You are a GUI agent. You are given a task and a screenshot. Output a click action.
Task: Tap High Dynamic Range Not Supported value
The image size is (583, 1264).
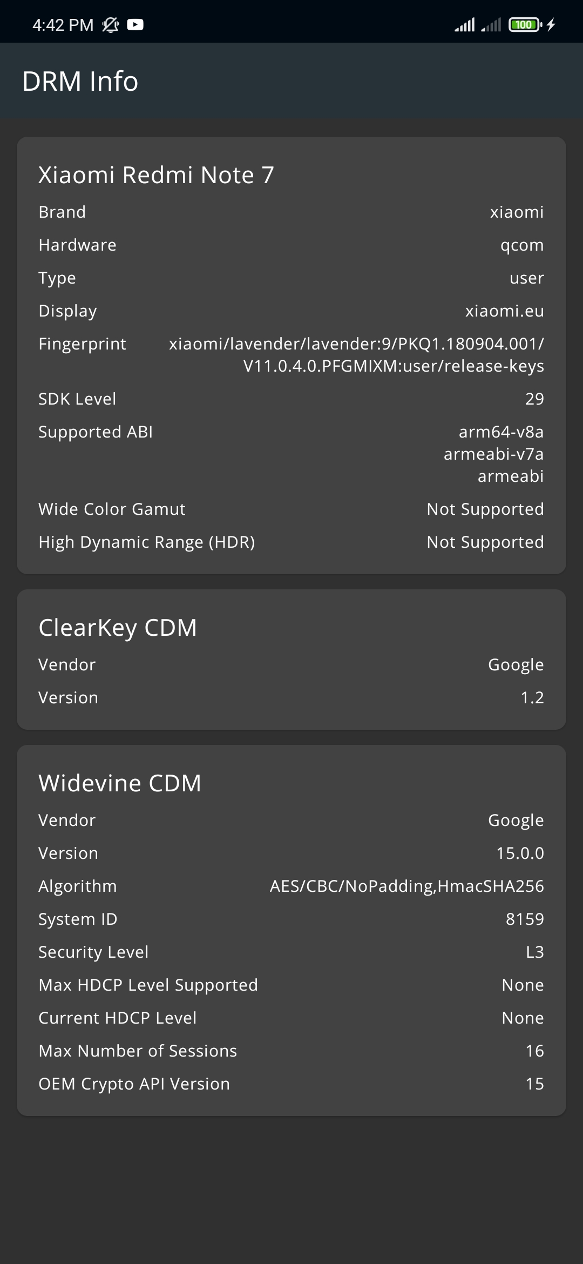point(485,542)
